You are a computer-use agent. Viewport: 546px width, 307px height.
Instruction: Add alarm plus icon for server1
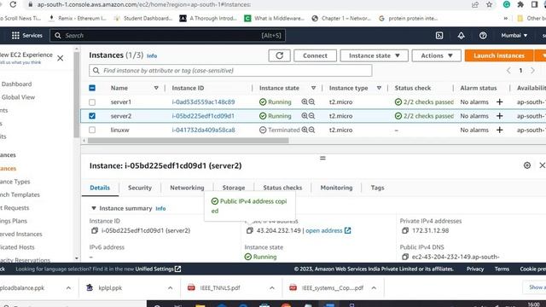pos(500,101)
